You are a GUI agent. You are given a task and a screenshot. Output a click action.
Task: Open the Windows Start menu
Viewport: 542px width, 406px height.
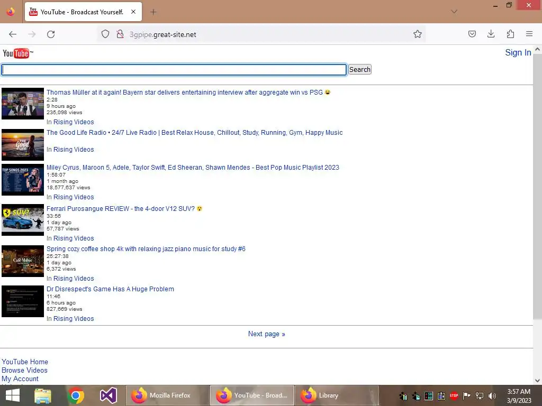click(13, 395)
